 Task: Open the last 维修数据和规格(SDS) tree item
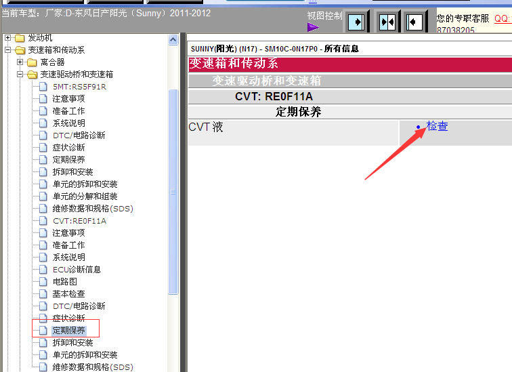pos(93,367)
